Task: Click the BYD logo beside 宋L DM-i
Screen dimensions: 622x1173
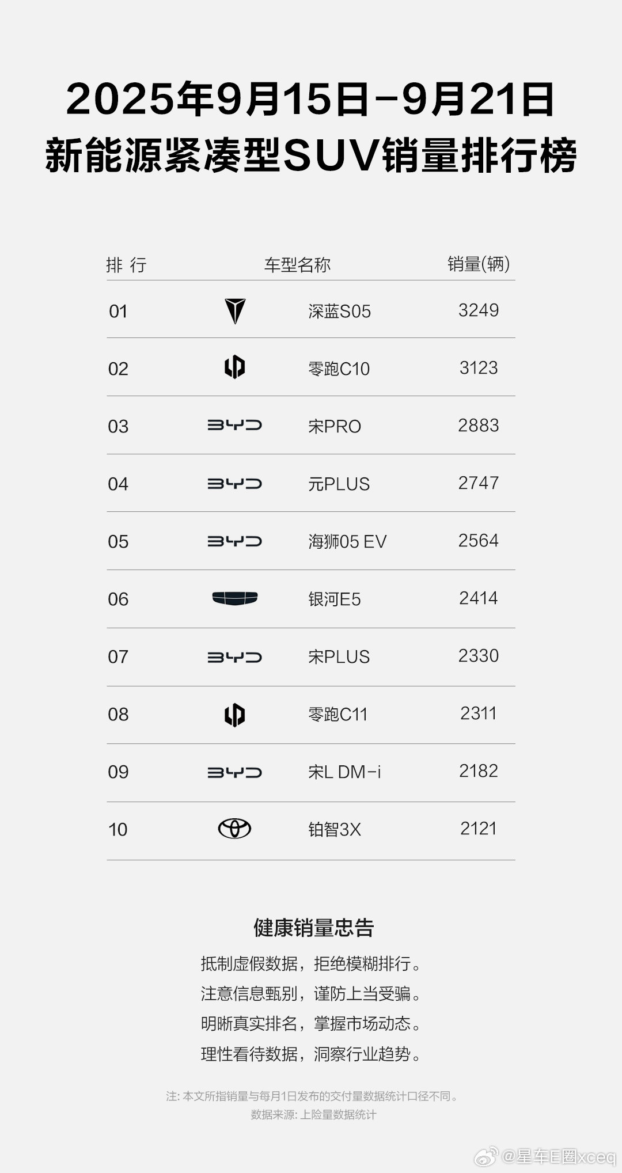Action: coord(234,772)
